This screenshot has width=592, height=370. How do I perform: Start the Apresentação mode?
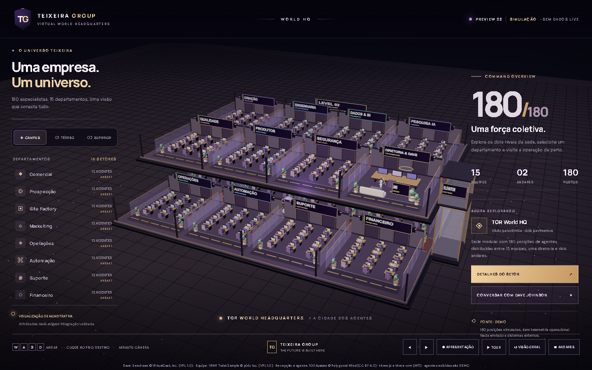click(x=458, y=347)
